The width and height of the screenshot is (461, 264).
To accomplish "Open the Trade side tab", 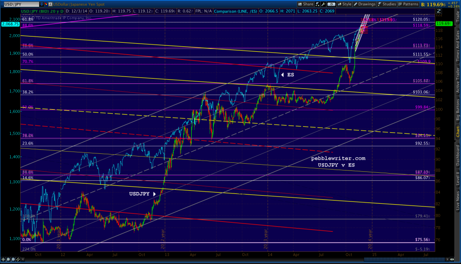I will point(458,18).
